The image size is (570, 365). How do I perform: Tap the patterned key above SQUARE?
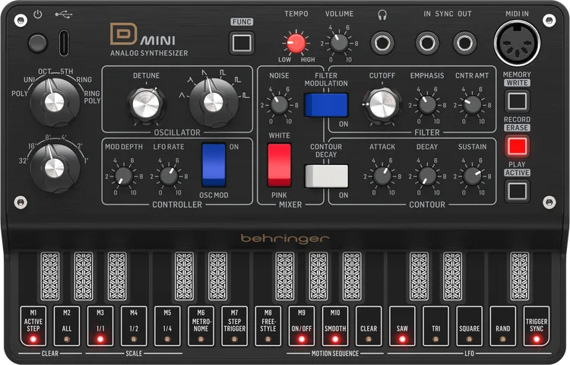click(x=453, y=276)
